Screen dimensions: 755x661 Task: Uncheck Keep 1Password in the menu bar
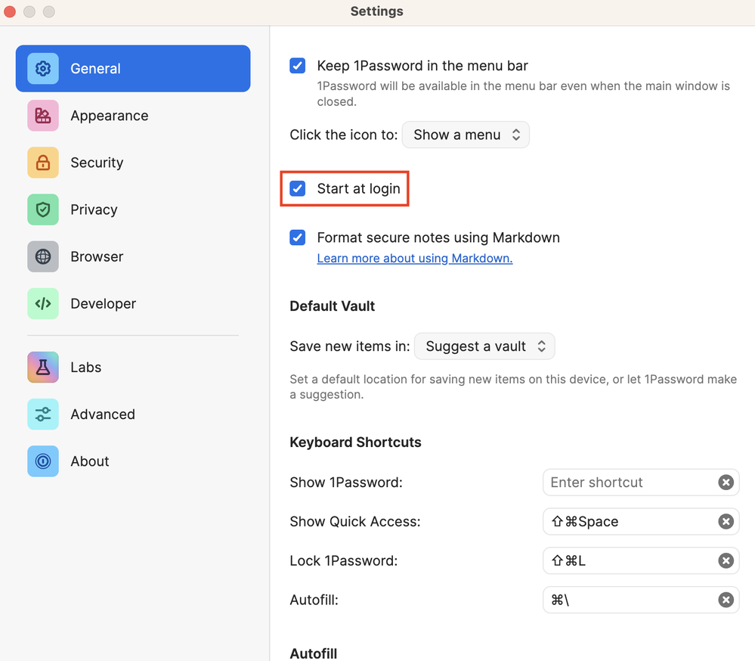298,66
